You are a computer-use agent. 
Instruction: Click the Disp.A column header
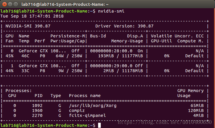(135, 36)
